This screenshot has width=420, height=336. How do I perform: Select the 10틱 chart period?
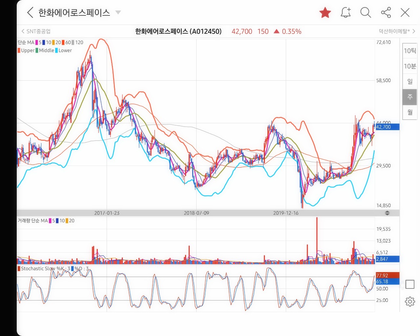(x=410, y=51)
